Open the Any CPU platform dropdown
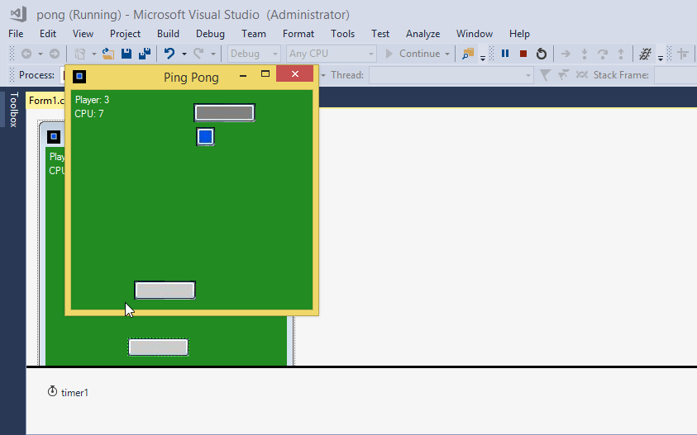This screenshot has width=697, height=435. (331, 54)
